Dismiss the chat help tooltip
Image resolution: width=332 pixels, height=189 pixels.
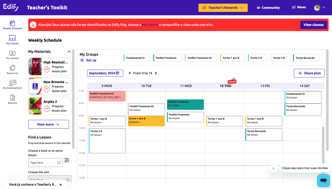[273, 168]
